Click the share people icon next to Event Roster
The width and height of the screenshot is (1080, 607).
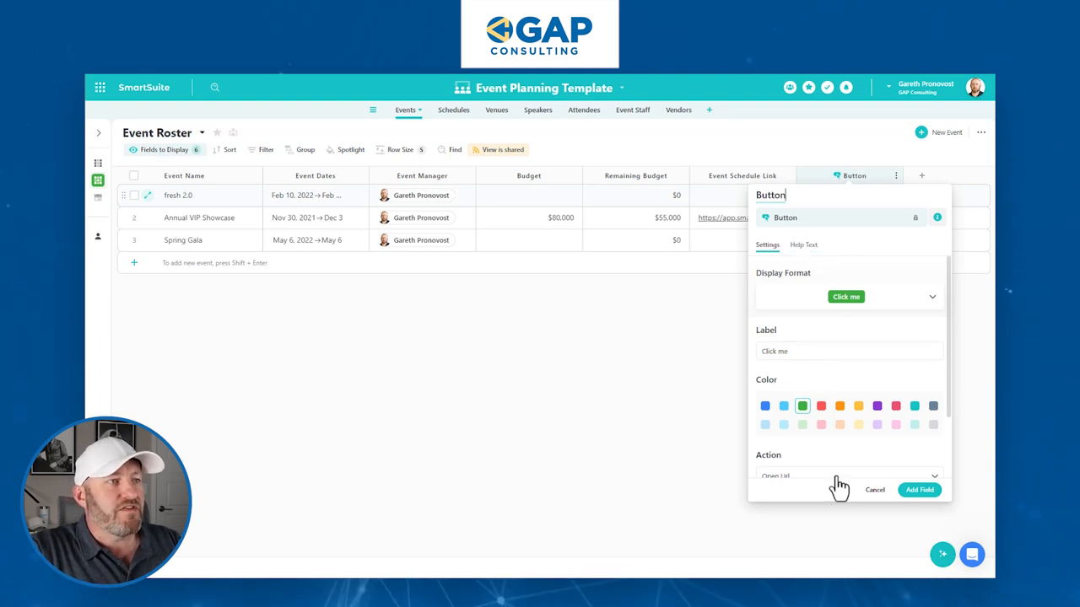[x=233, y=133]
